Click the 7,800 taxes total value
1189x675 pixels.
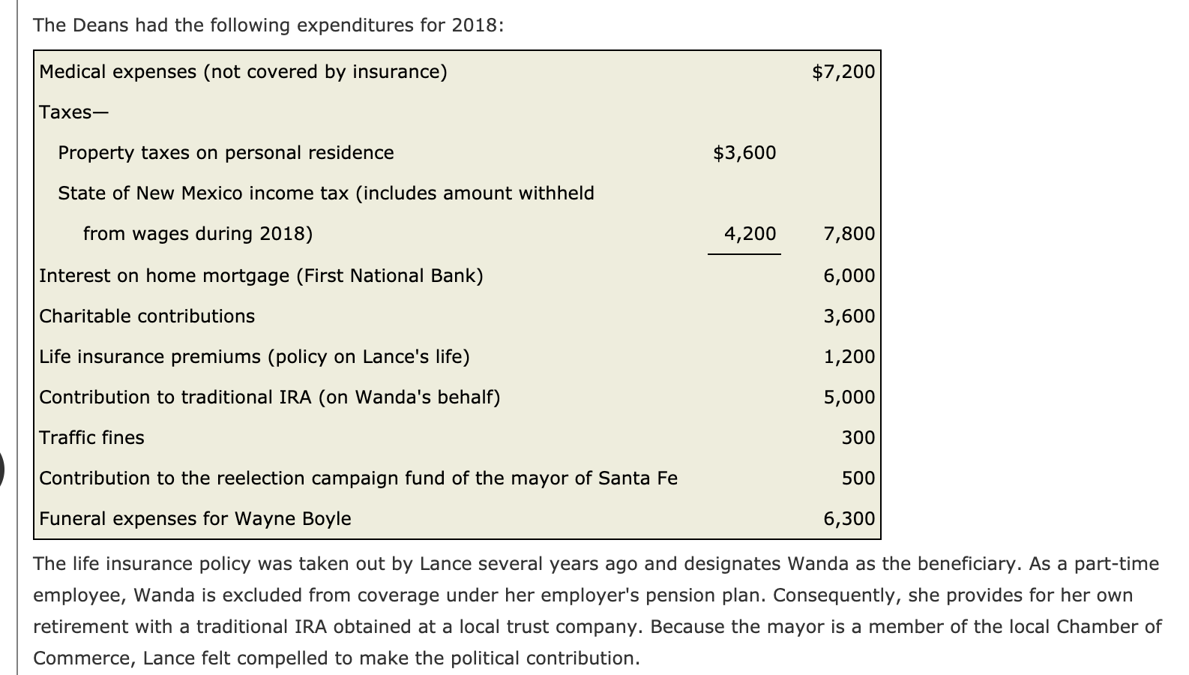(x=849, y=234)
